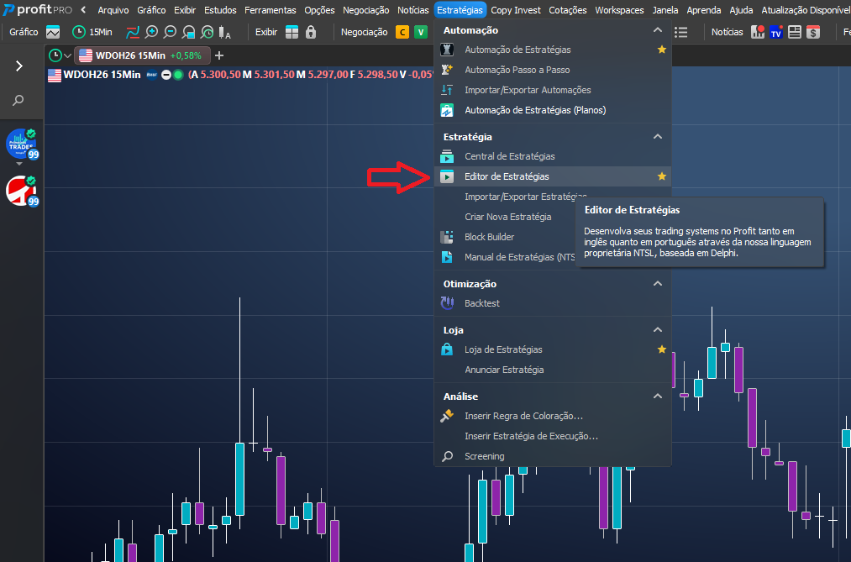The width and height of the screenshot is (851, 562).
Task: Click Block Builder menu entry
Action: point(489,237)
